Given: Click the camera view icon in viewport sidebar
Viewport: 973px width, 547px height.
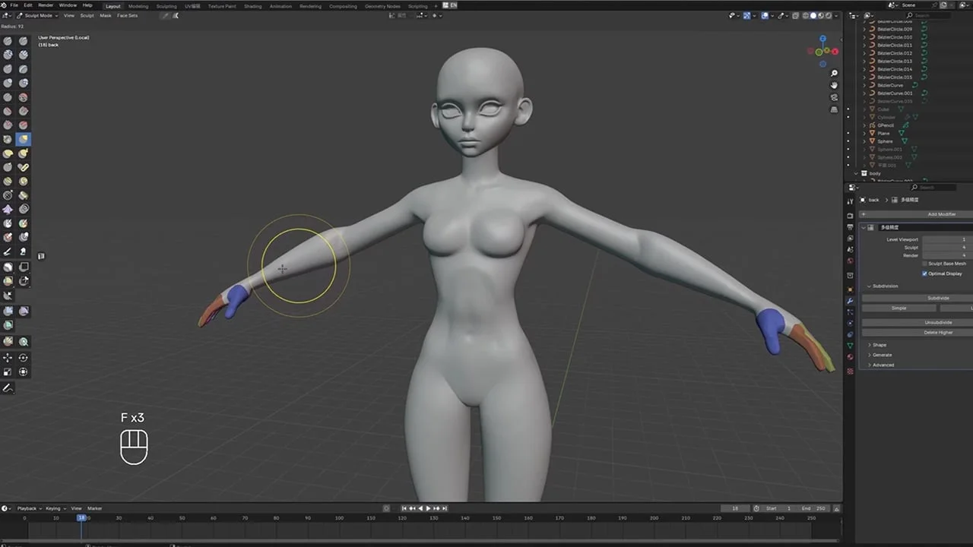Looking at the screenshot, I should [834, 96].
